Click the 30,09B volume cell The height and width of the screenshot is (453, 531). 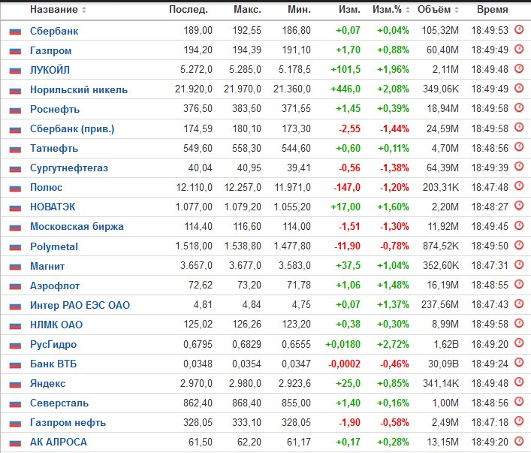pos(443,364)
